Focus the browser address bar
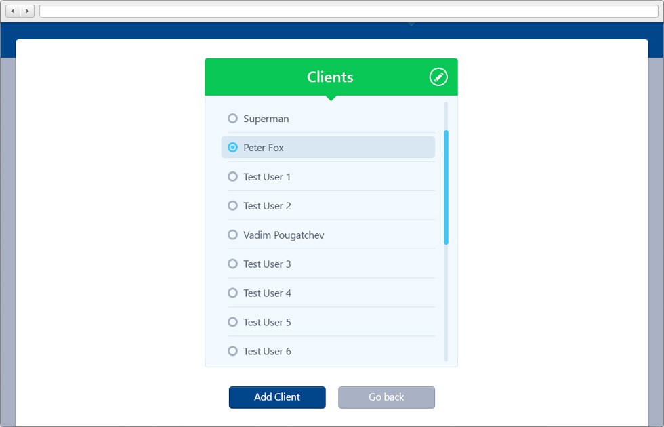 coord(349,11)
